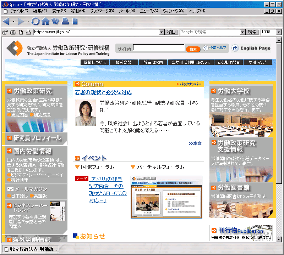284x255 pixels.
Task: Click the orange icon beside イベント heading
Action: [x=77, y=158]
